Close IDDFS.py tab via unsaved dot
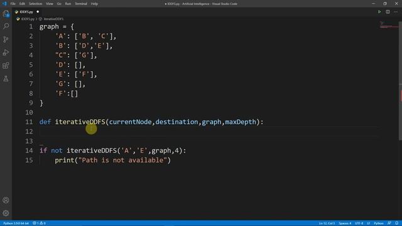The width and height of the screenshot is (402, 226). click(38, 12)
